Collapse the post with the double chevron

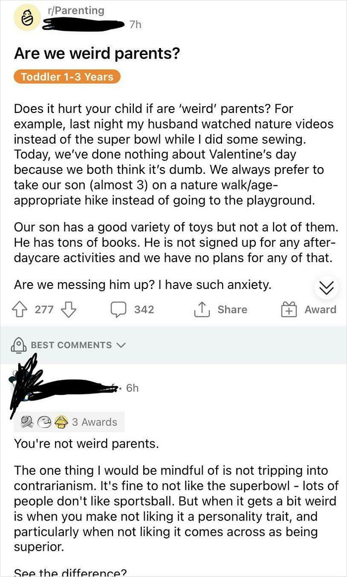pyautogui.click(x=326, y=288)
